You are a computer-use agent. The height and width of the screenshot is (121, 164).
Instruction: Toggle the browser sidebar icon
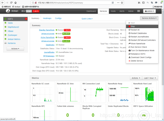coord(143,3)
